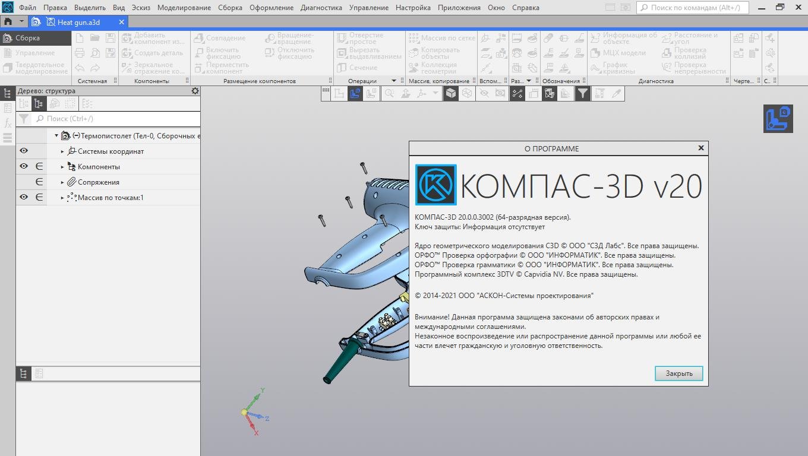Expand the Компоненты tree node
808x456 pixels.
62,167
